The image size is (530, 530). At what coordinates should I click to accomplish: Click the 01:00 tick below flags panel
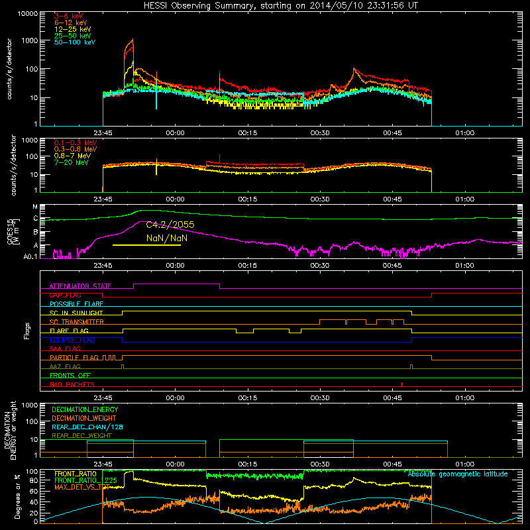click(x=465, y=398)
